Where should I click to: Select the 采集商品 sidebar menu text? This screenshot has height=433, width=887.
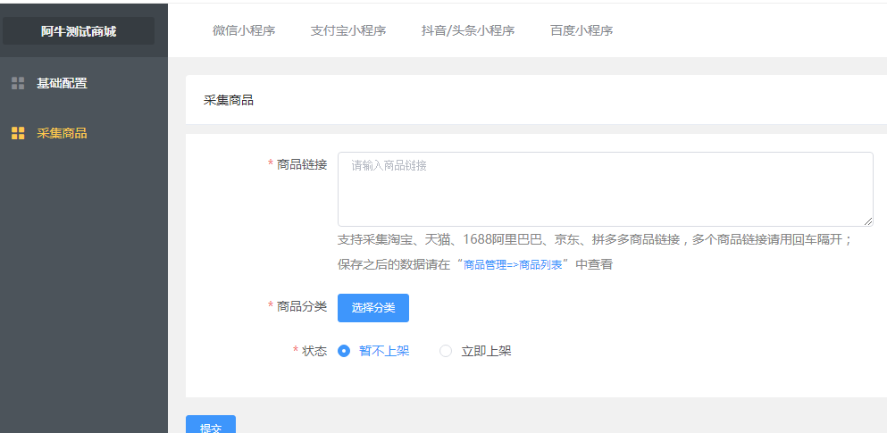point(62,133)
